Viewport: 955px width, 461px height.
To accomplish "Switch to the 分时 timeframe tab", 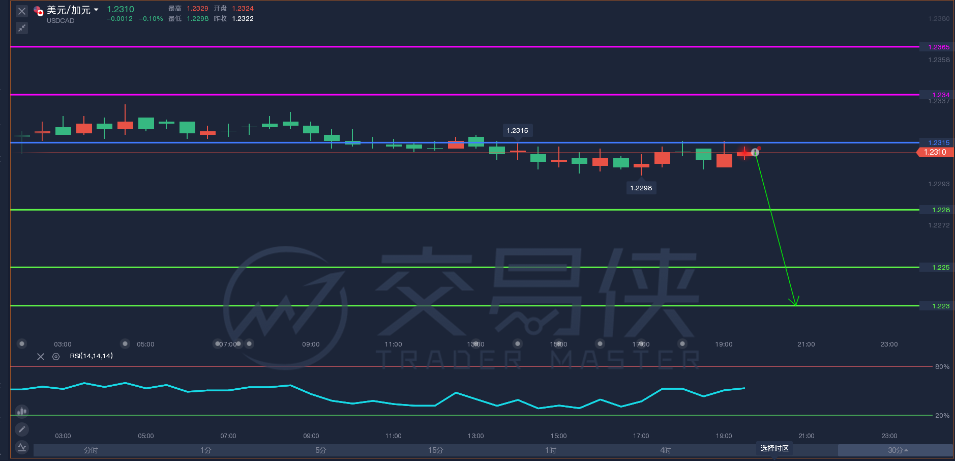I will [91, 450].
